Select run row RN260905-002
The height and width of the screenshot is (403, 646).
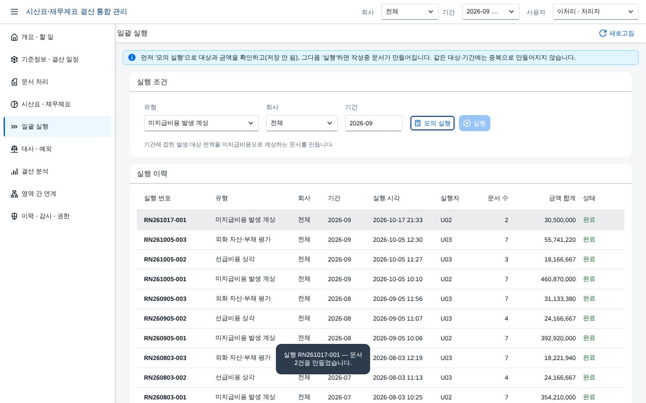click(x=380, y=318)
